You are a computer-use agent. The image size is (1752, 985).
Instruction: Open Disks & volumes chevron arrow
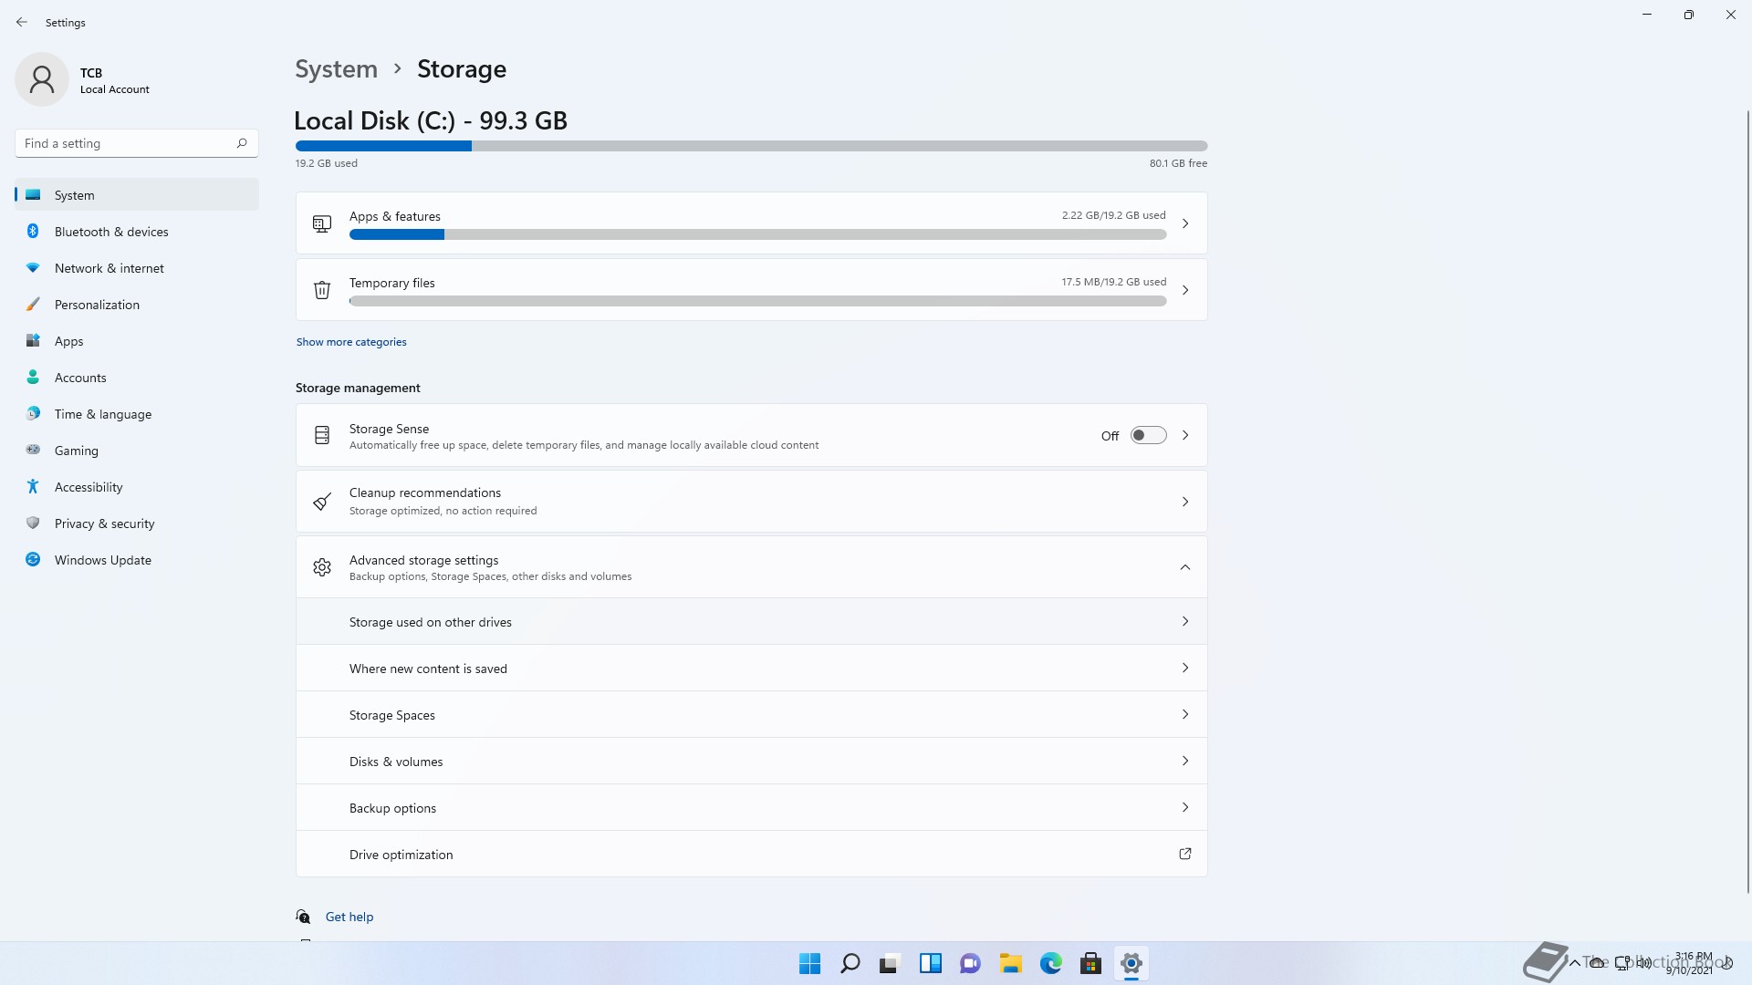pos(1185,761)
